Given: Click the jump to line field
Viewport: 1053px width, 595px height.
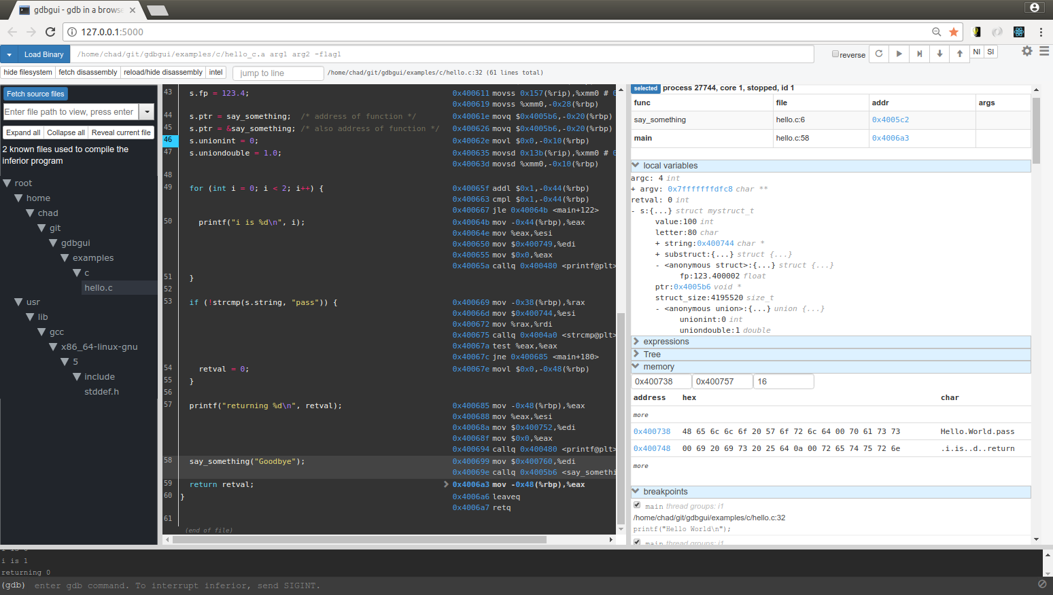Looking at the screenshot, I should [x=277, y=73].
